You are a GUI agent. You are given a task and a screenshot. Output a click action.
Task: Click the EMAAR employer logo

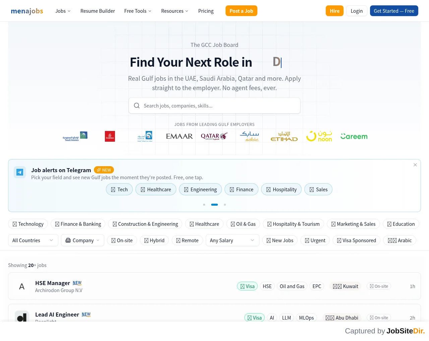(x=179, y=136)
